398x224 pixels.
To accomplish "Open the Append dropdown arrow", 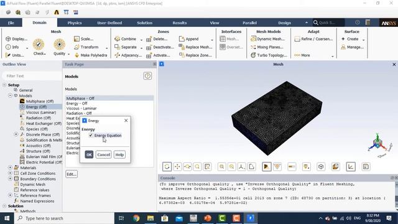I will coord(212,40).
